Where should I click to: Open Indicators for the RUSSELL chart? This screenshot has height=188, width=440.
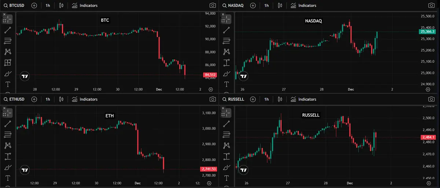(x=303, y=99)
